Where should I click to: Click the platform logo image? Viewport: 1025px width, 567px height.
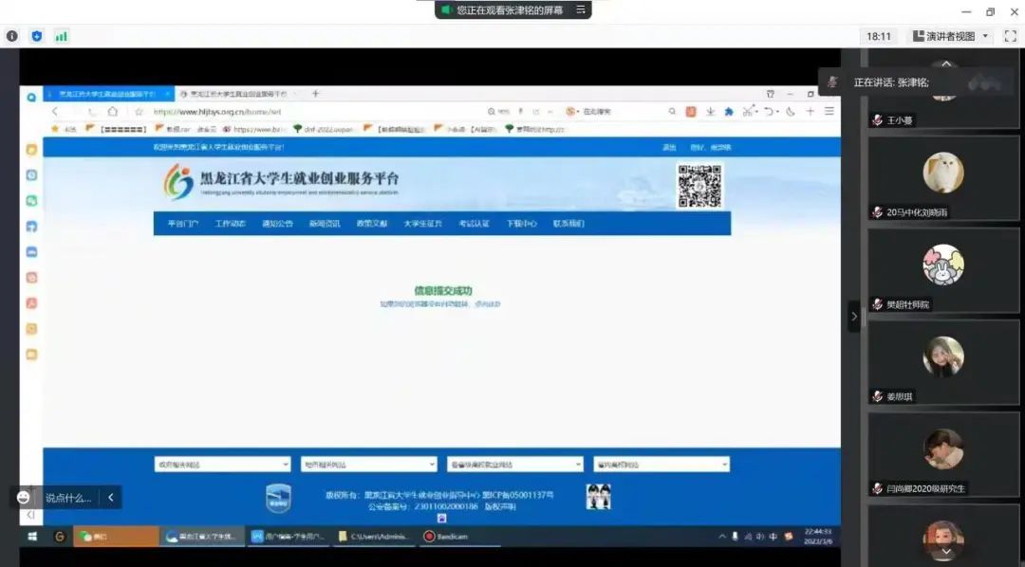[178, 182]
